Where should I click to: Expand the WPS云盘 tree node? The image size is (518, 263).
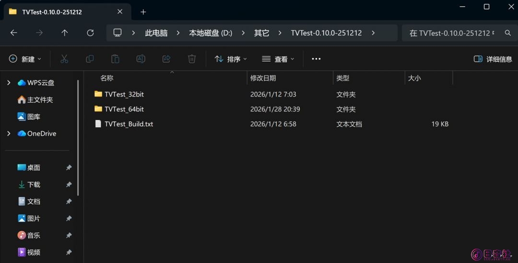coord(9,83)
